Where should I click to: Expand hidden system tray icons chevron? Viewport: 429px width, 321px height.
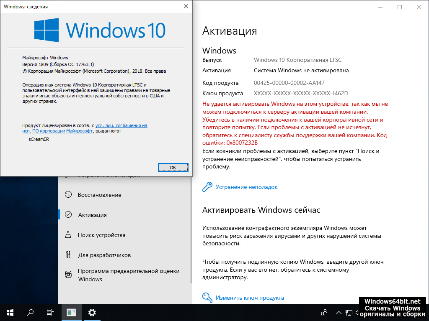pyautogui.click(x=338, y=312)
